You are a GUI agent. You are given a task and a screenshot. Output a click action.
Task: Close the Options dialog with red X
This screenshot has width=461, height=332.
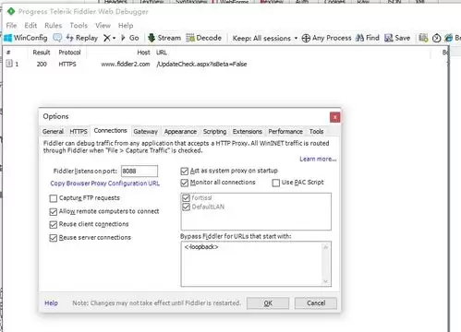tap(334, 117)
